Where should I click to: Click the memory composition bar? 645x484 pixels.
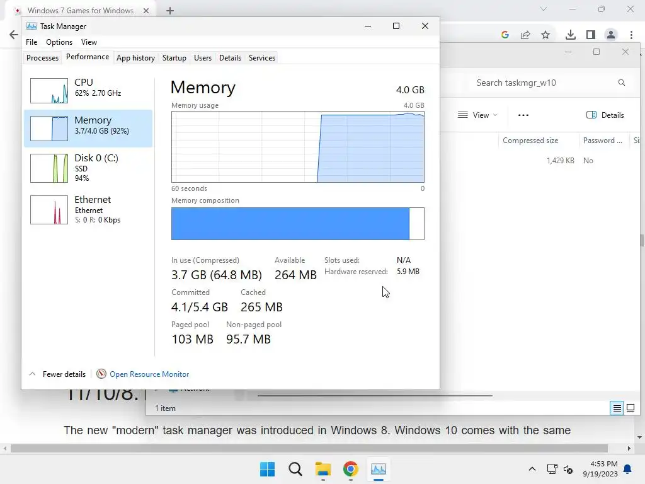[298, 224]
